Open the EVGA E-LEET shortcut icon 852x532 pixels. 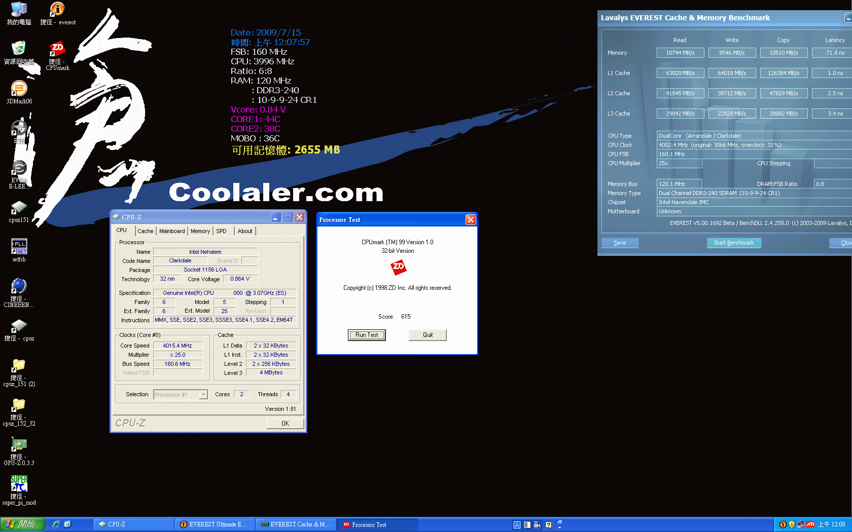pyautogui.click(x=19, y=175)
